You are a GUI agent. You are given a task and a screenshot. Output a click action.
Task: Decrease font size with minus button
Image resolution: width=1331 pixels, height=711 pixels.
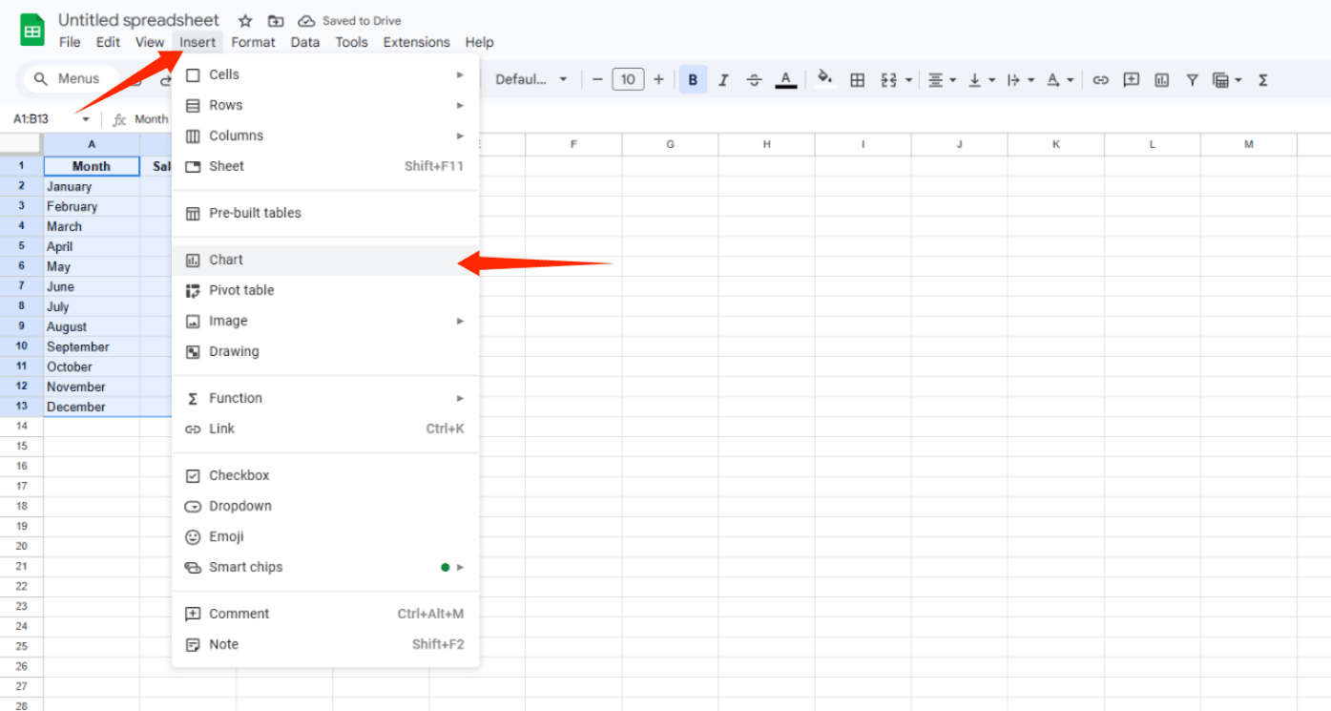pos(597,80)
